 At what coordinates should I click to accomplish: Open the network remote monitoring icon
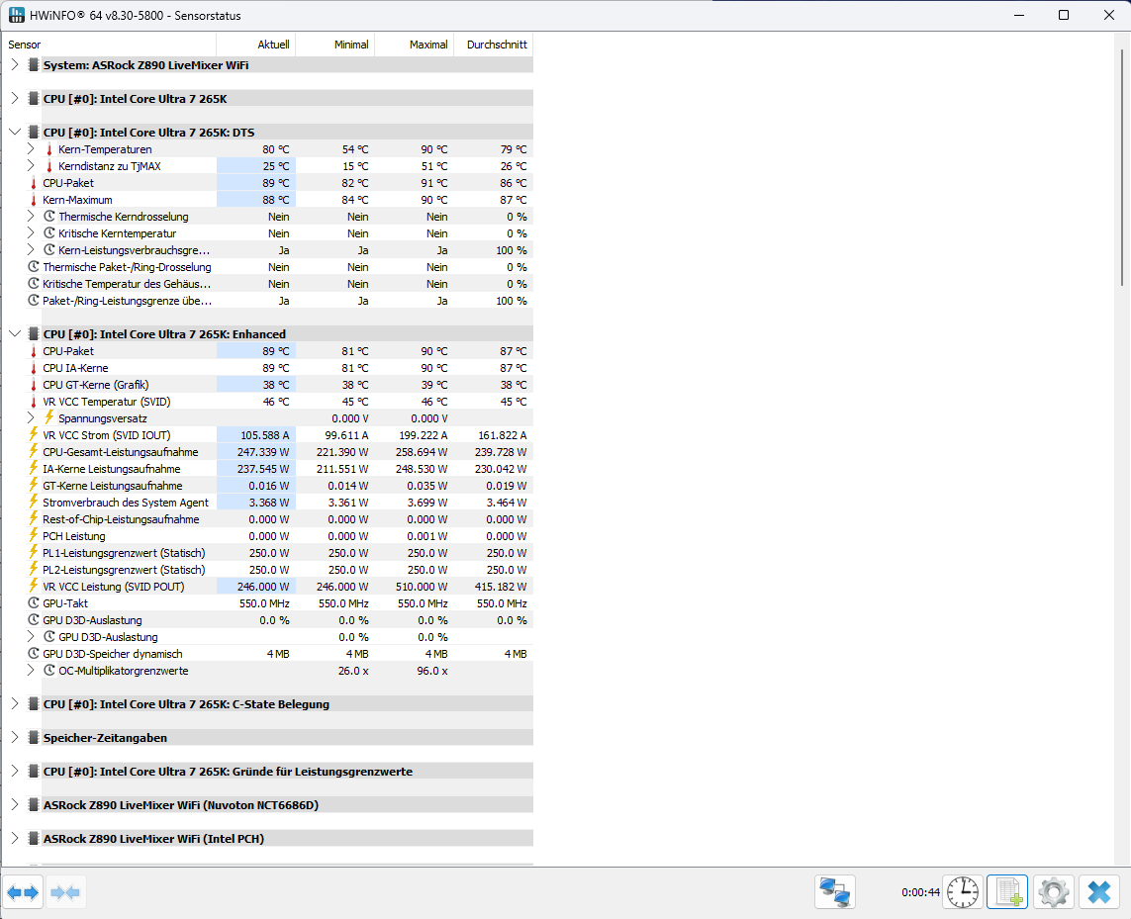coord(835,892)
